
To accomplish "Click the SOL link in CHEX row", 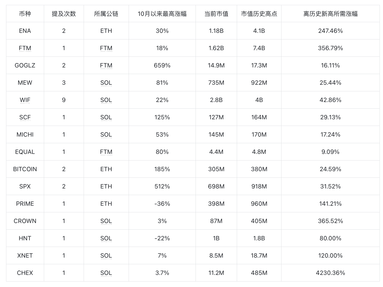I will (x=106, y=273).
